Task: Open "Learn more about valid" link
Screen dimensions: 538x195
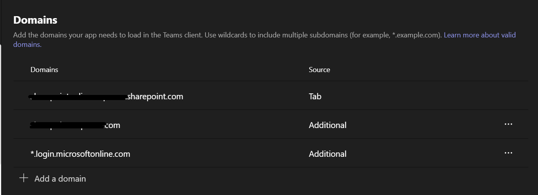Action: pos(479,35)
